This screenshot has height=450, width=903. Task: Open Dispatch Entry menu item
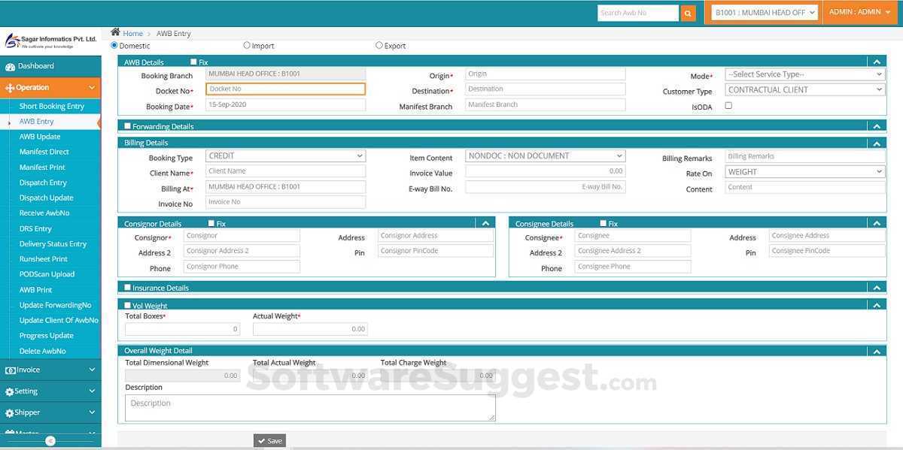[x=43, y=183]
